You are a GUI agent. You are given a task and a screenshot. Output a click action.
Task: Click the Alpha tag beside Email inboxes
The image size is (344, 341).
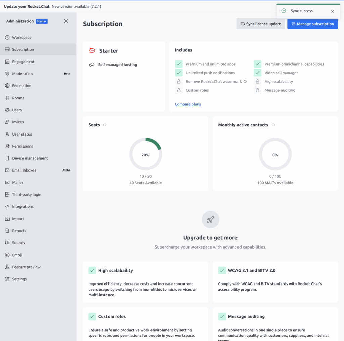(x=66, y=170)
